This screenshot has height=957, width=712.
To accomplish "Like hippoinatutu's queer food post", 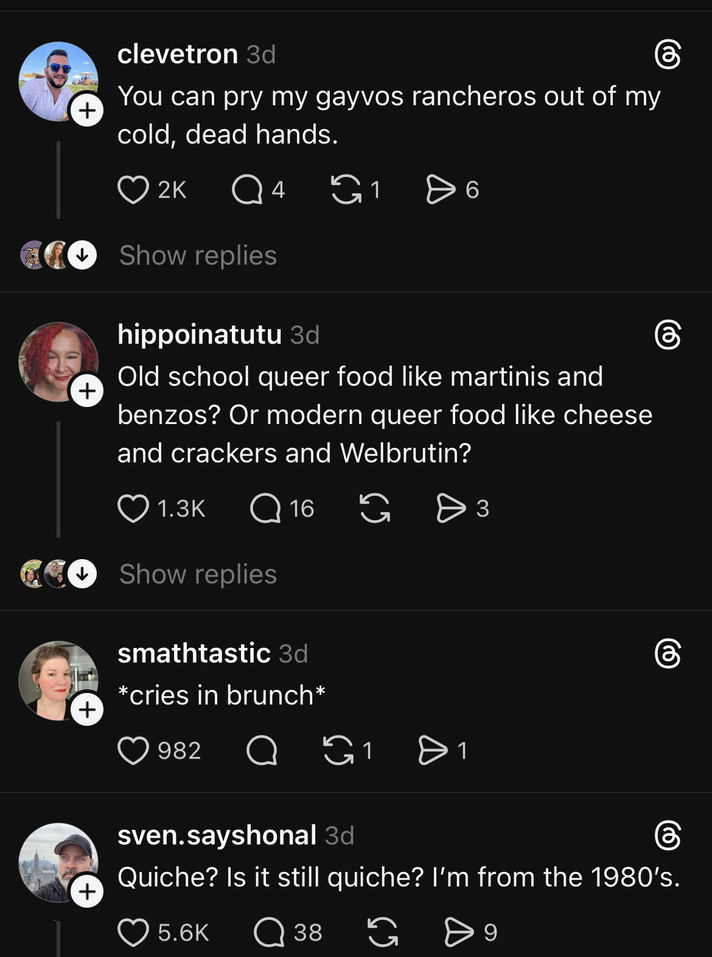I will [133, 509].
